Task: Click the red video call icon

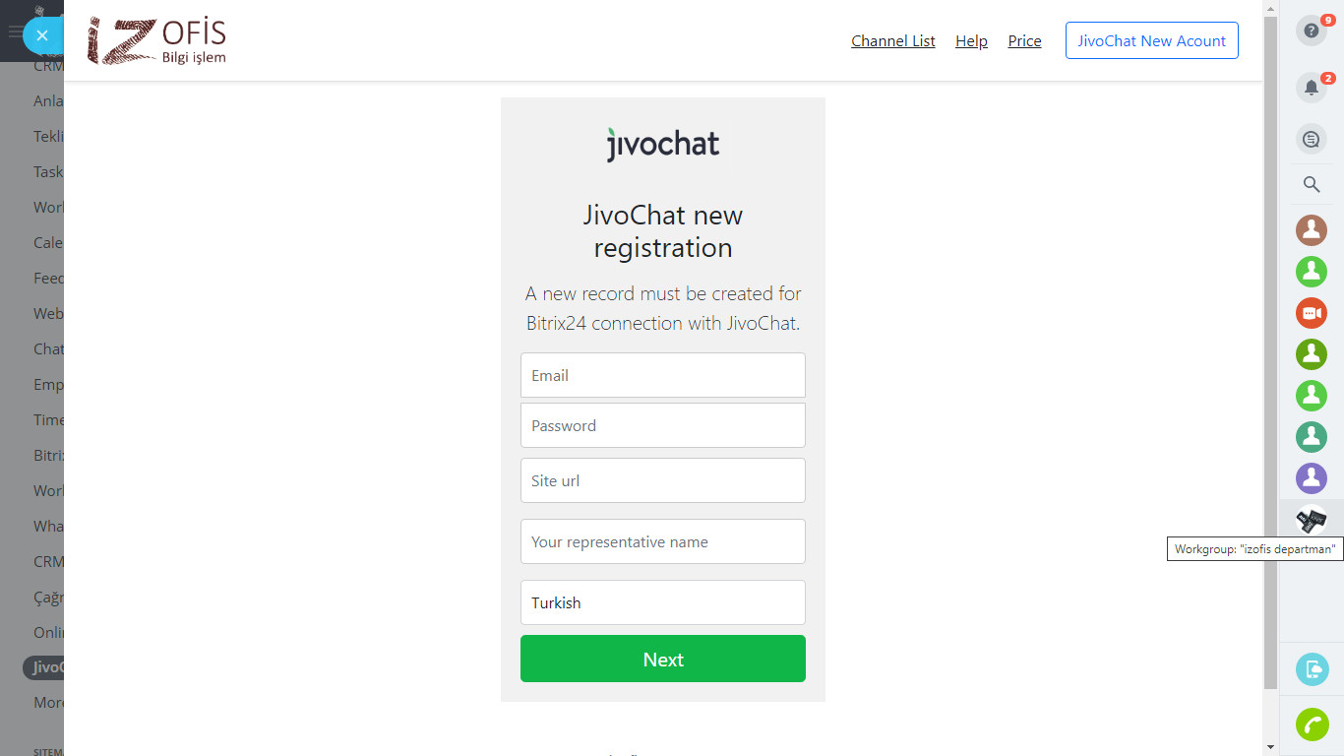Action: [1311, 313]
